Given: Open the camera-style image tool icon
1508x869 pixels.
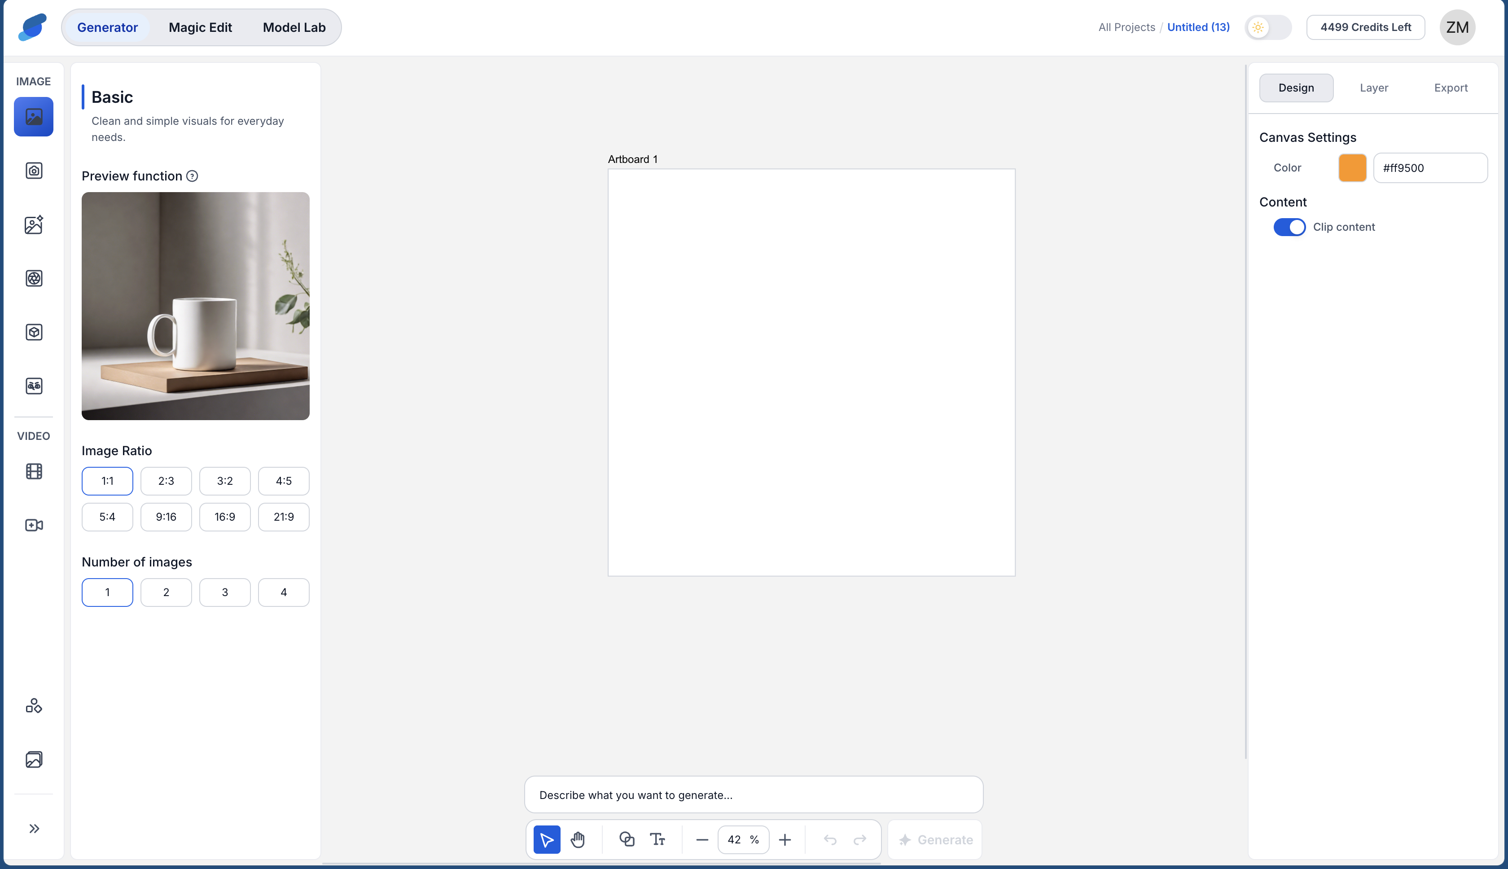Looking at the screenshot, I should point(34,171).
